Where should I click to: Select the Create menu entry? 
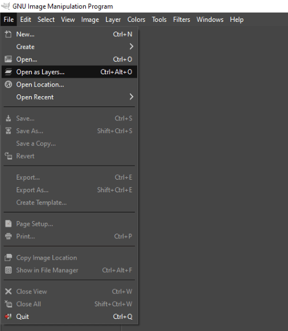click(x=69, y=47)
